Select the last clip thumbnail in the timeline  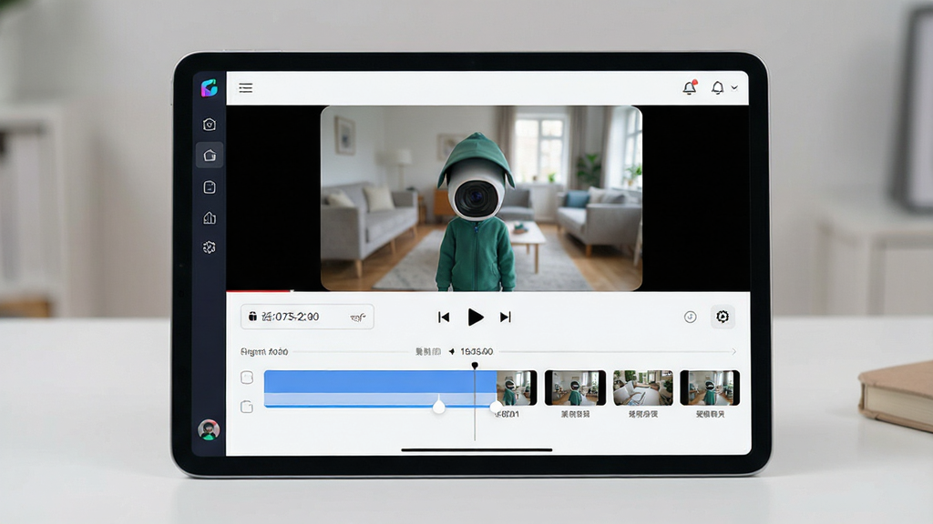(x=710, y=388)
